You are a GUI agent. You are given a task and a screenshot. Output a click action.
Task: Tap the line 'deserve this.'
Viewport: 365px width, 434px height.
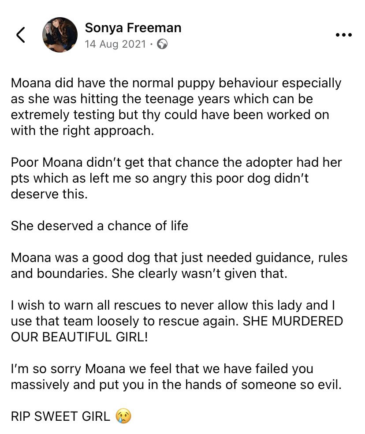pyautogui.click(x=49, y=194)
